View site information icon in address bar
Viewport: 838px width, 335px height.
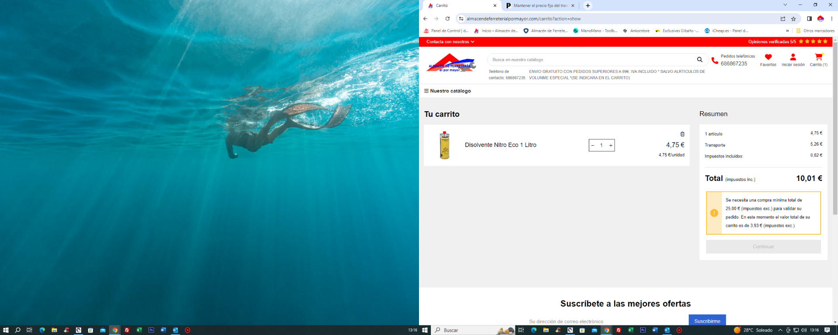click(461, 19)
